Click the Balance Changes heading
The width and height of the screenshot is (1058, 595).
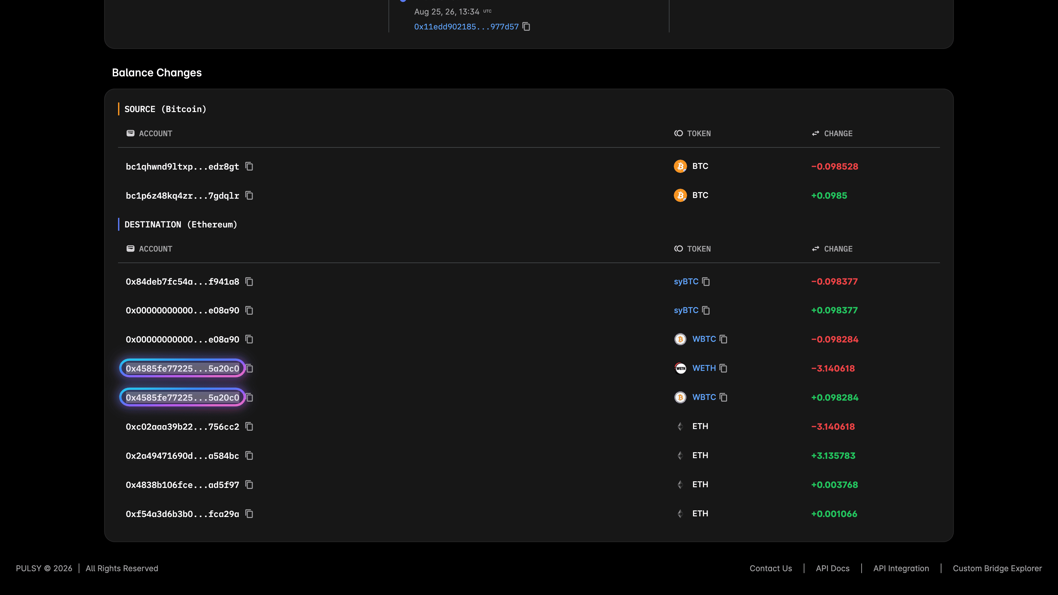tap(157, 73)
